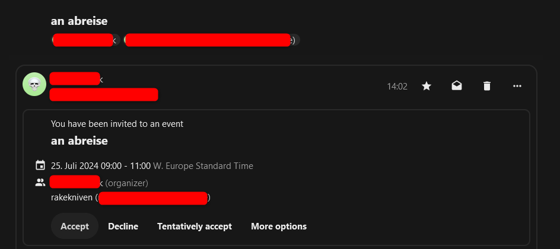Click the organizer entry in attendee list
The image size is (560, 249).
(x=99, y=183)
